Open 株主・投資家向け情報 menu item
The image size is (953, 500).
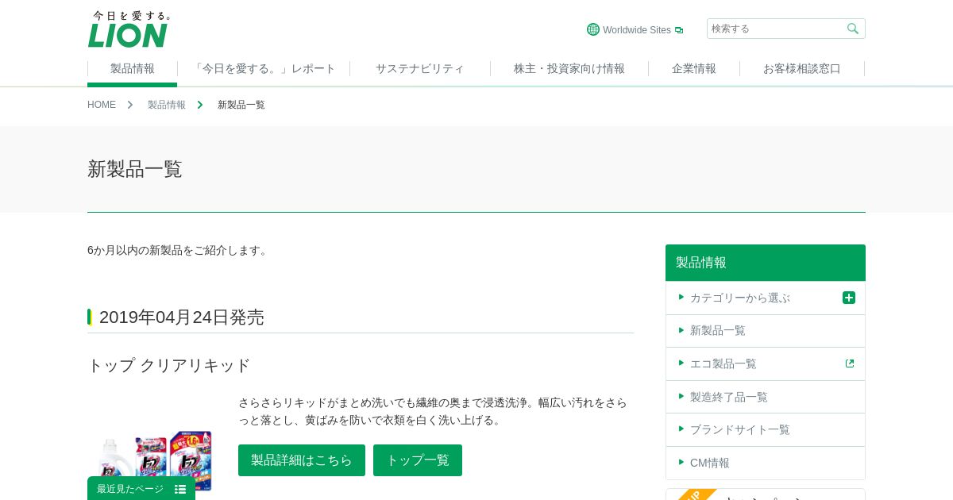pyautogui.click(x=569, y=69)
